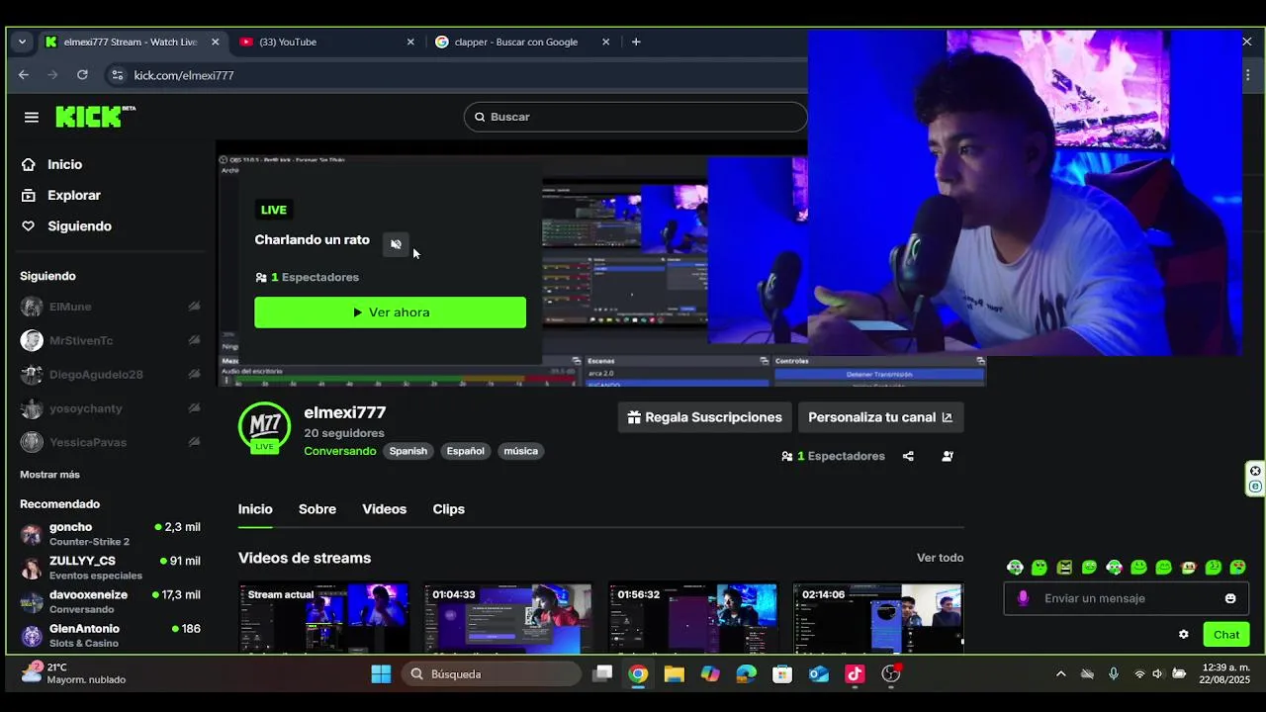Open the 02:14:06 video thumbnail
Image resolution: width=1266 pixels, height=712 pixels.
878,617
